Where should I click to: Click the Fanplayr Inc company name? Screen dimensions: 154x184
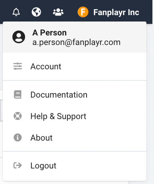116,12
